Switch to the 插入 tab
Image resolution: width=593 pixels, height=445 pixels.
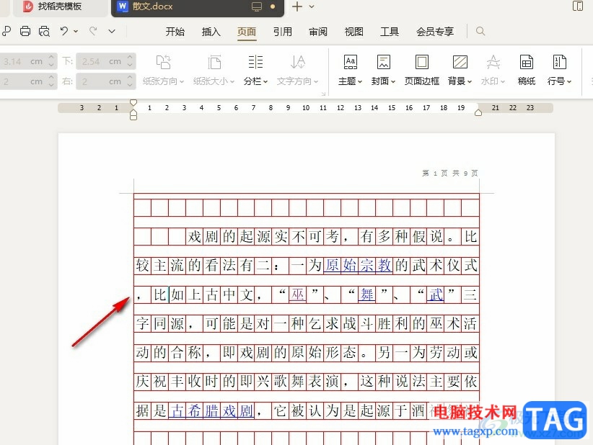pos(211,32)
